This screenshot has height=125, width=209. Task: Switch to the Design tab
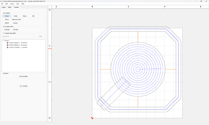click(x=4, y=7)
